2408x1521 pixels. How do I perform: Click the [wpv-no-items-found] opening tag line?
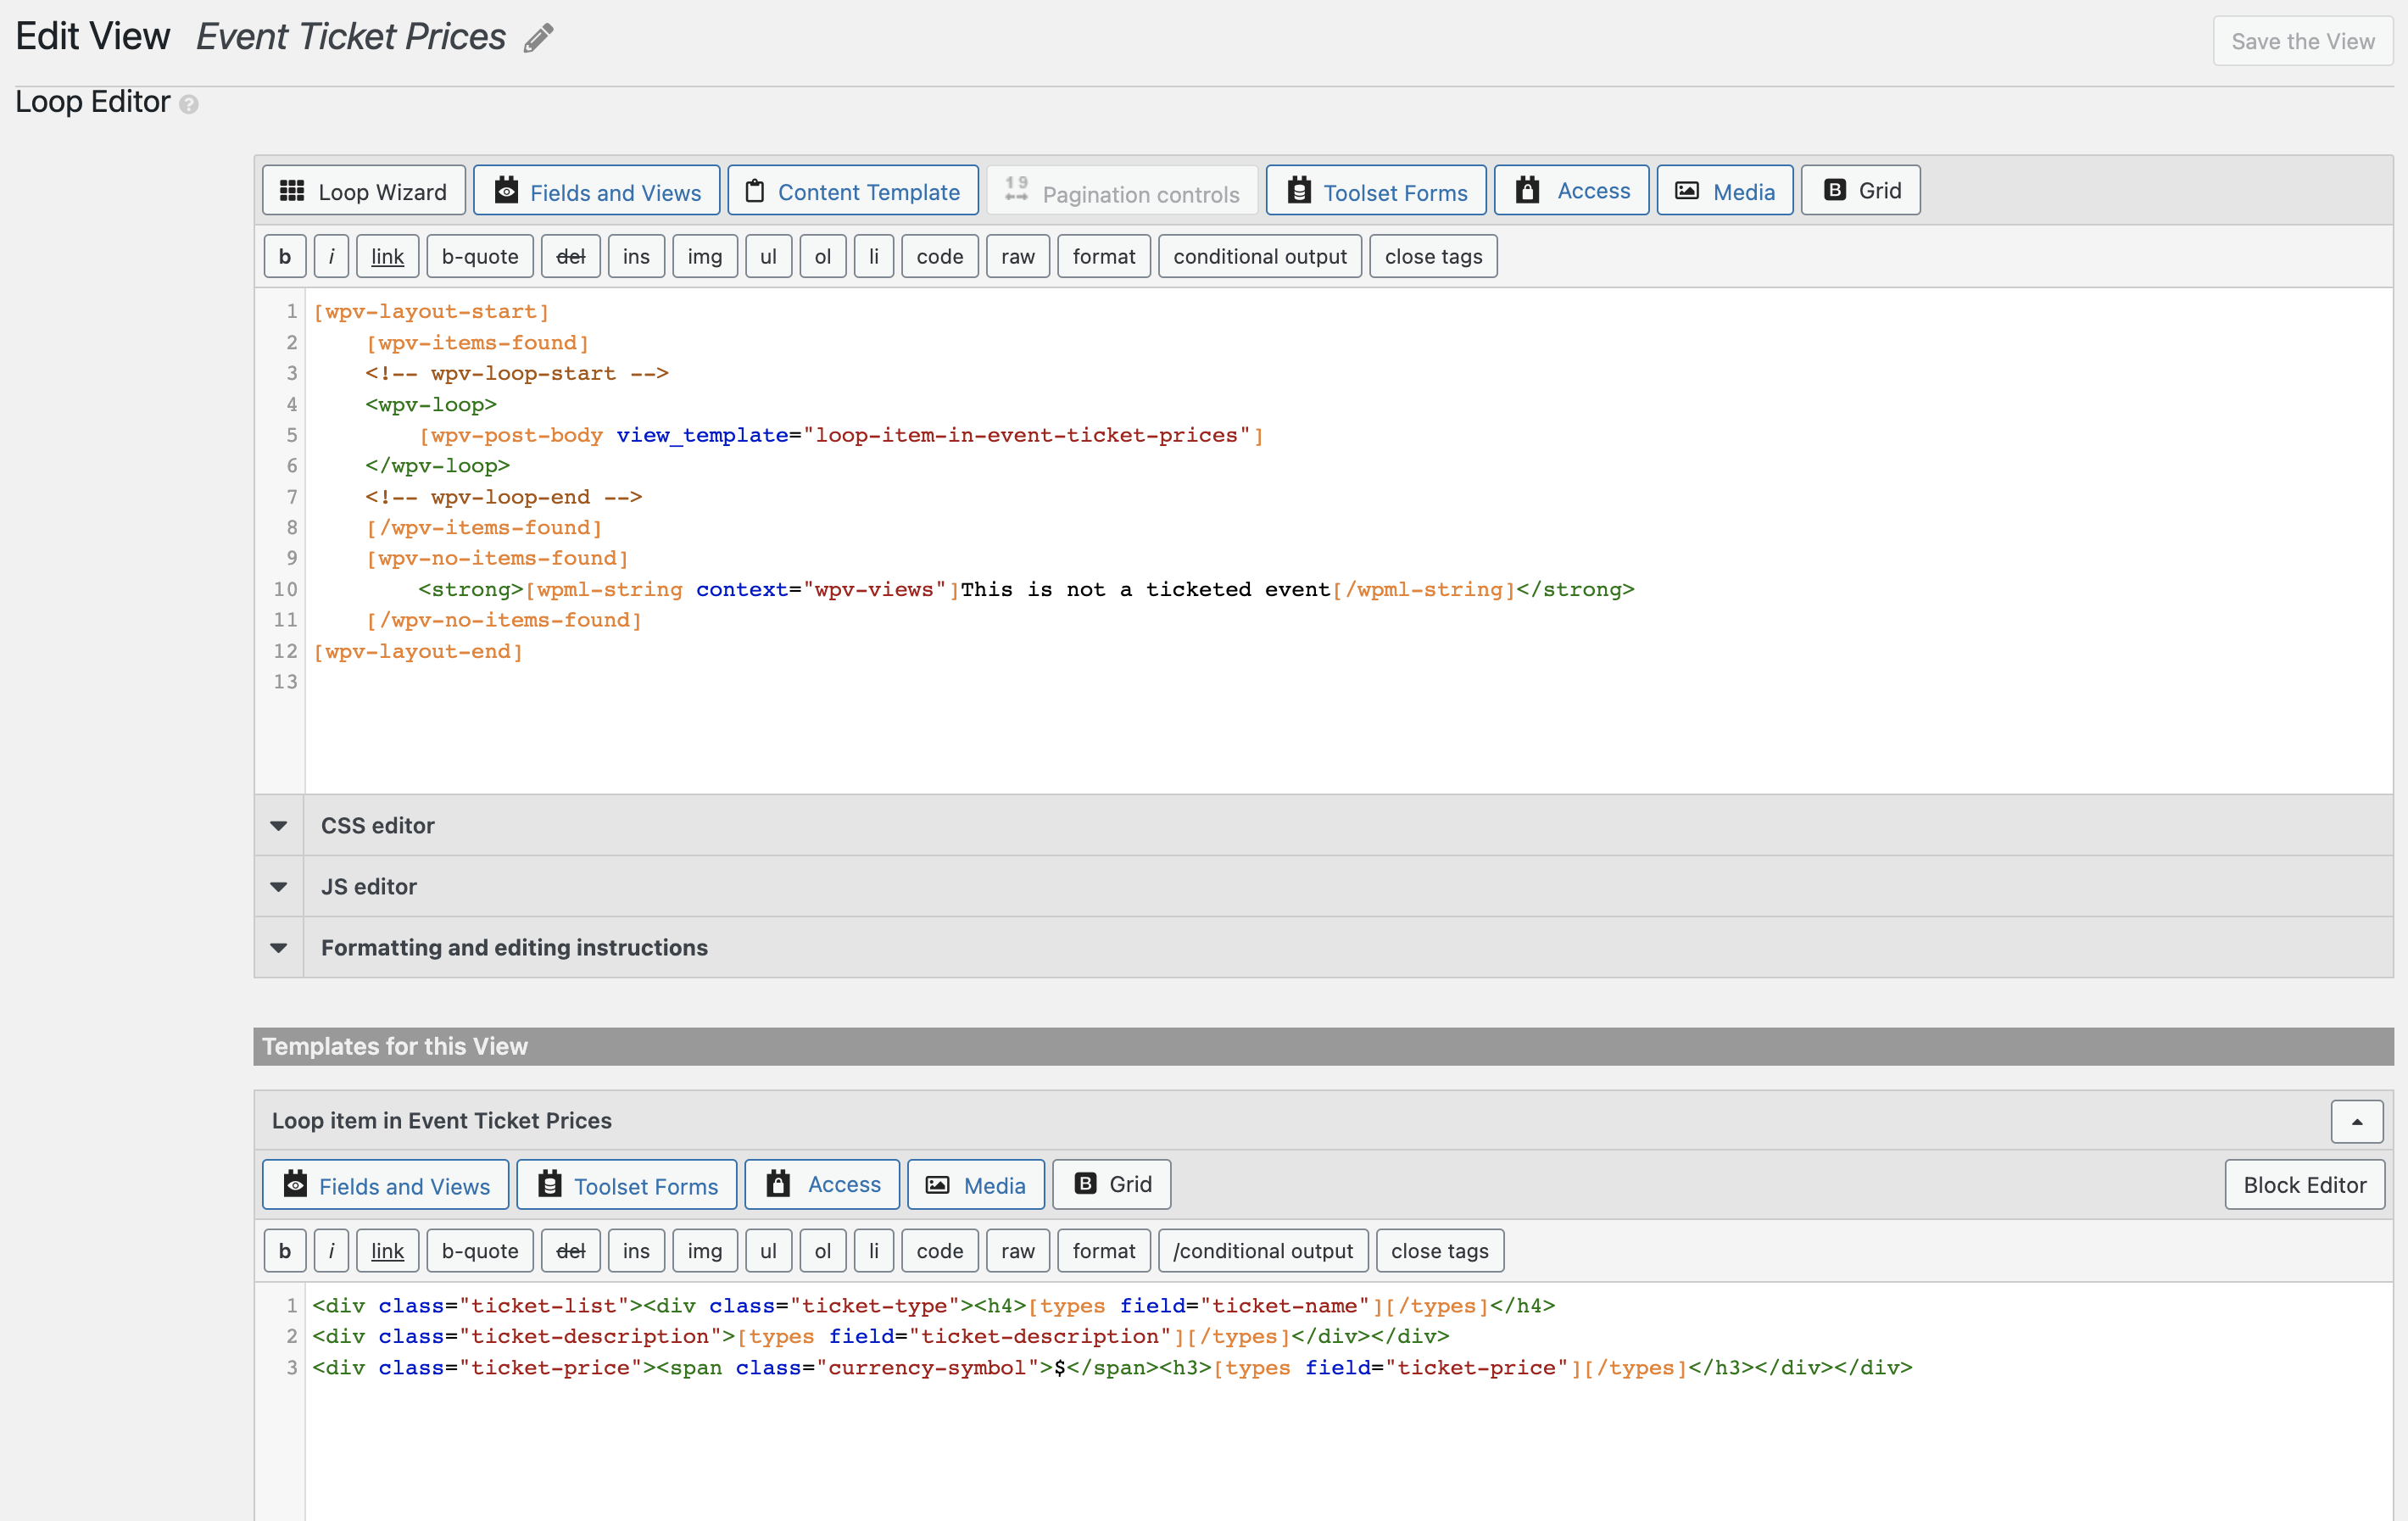(497, 558)
